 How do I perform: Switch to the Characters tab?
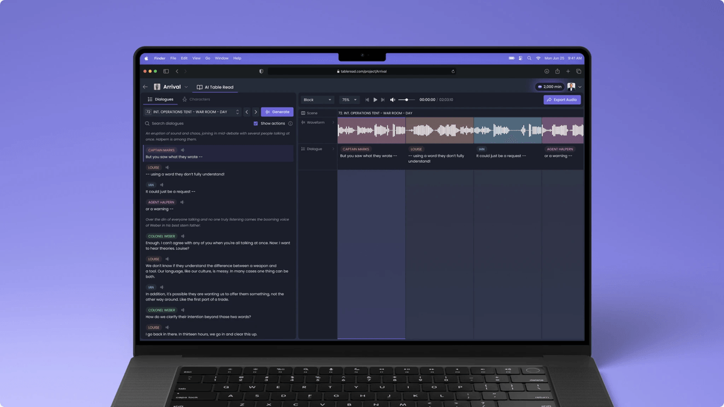point(196,99)
